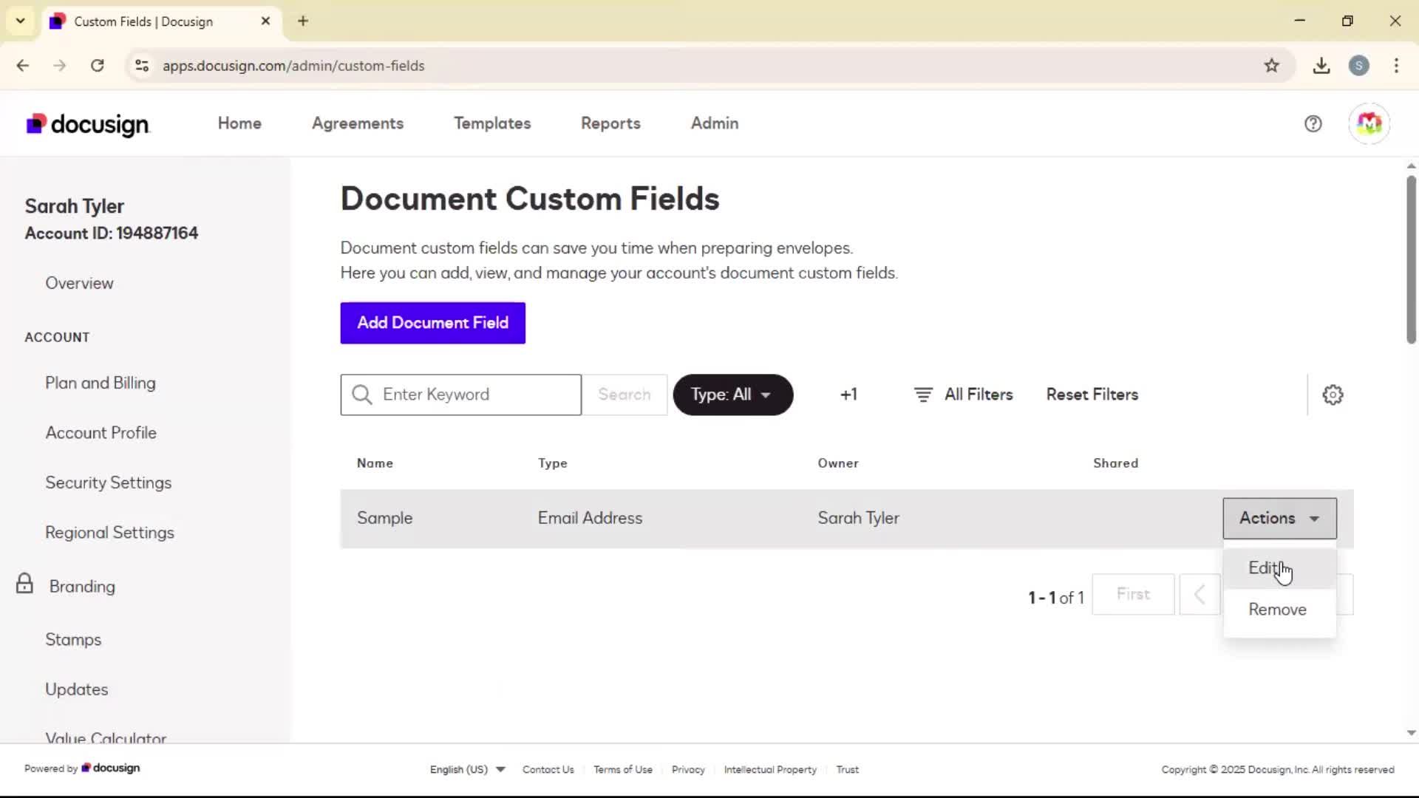
Task: Open the Admin tab
Action: [x=715, y=123]
